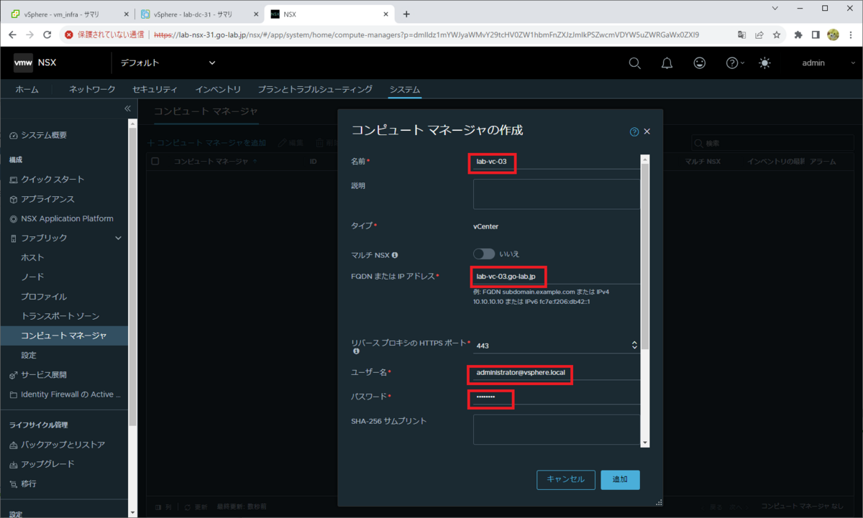
Task: Click the dialog help icon
Action: (x=634, y=131)
